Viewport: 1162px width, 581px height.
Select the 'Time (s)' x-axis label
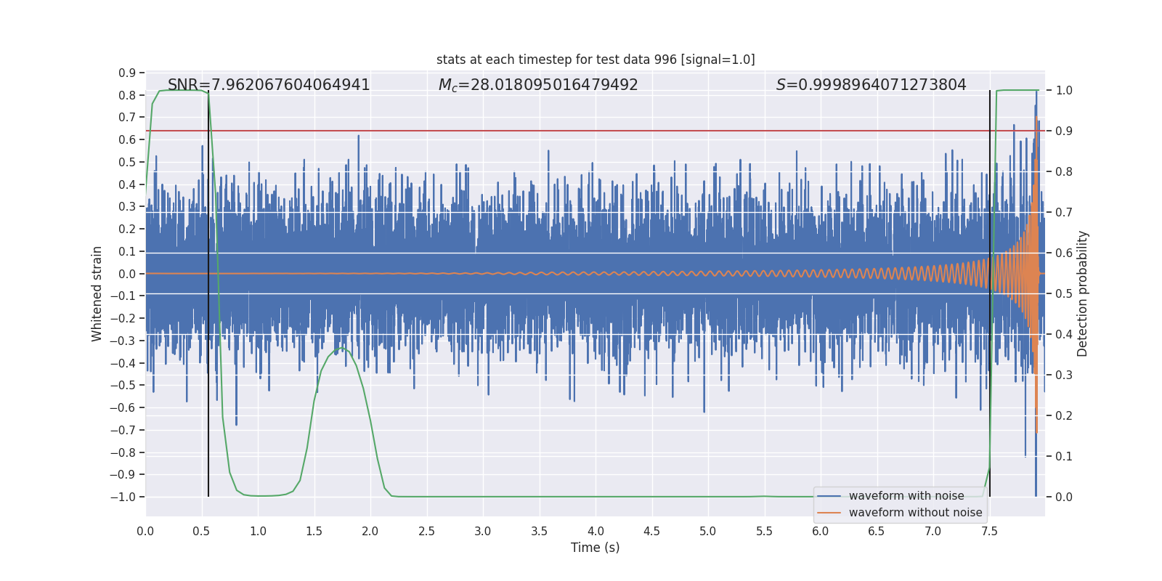point(595,548)
